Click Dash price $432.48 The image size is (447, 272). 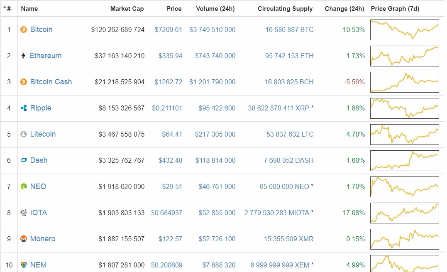point(170,160)
